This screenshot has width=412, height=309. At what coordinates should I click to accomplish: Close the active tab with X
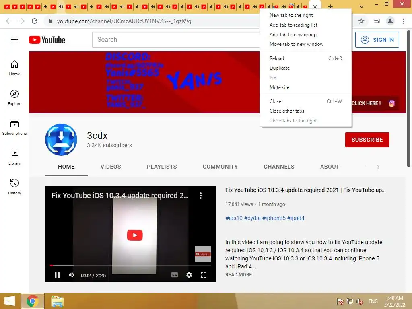tap(315, 7)
